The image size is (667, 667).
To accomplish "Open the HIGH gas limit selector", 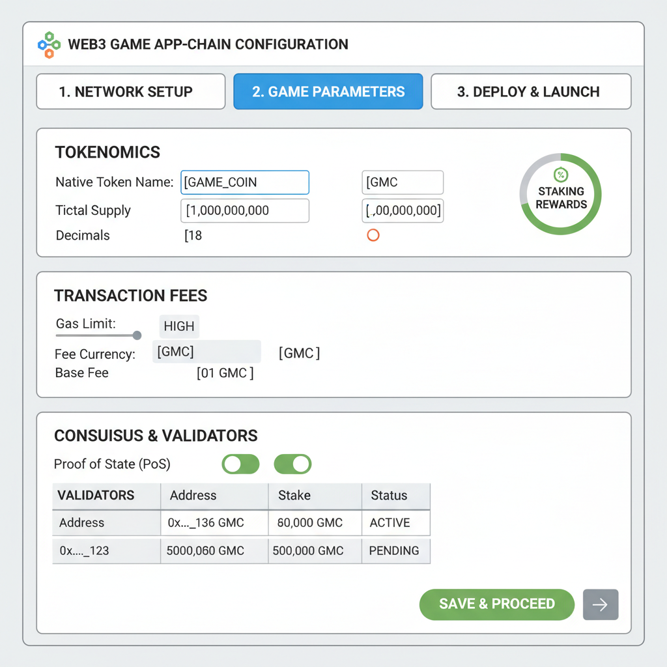I will 178,326.
